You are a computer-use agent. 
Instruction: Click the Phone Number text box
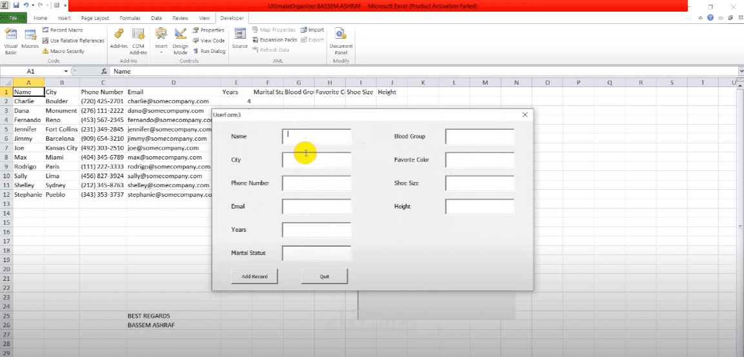coord(317,183)
